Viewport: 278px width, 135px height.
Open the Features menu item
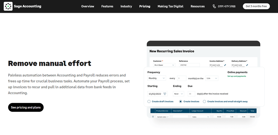[x=107, y=6]
